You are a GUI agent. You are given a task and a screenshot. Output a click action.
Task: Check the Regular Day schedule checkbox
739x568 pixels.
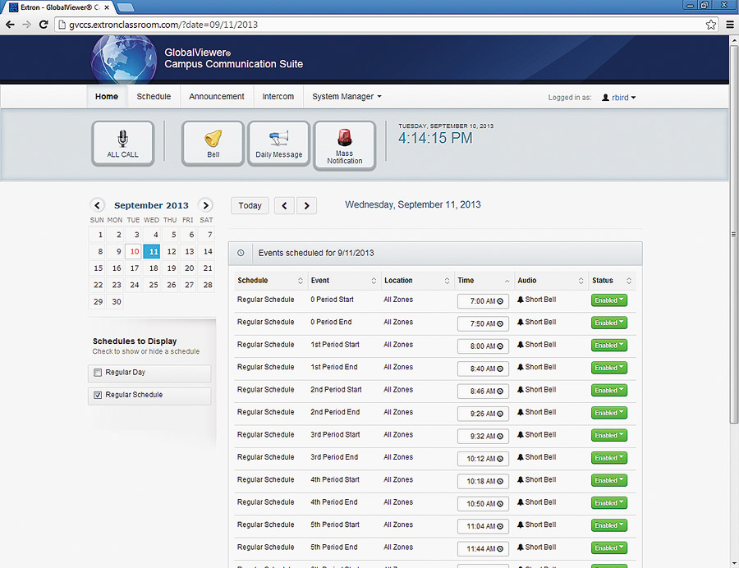click(98, 373)
